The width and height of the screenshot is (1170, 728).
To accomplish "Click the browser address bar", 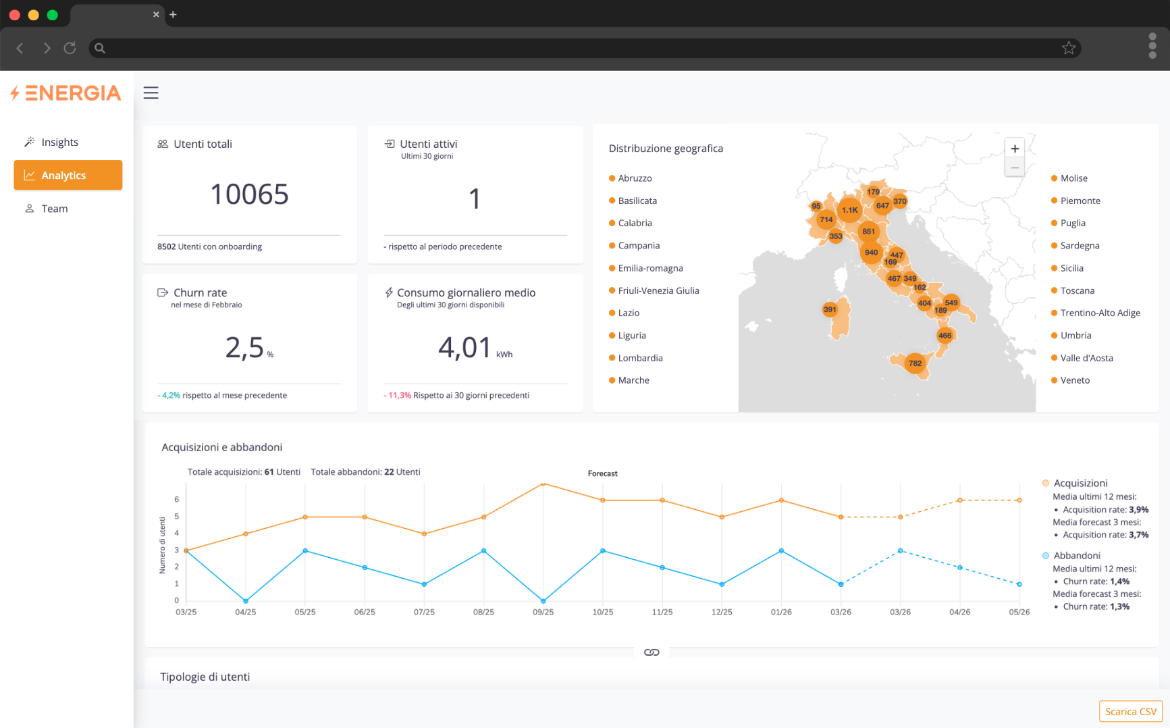I will [x=581, y=48].
